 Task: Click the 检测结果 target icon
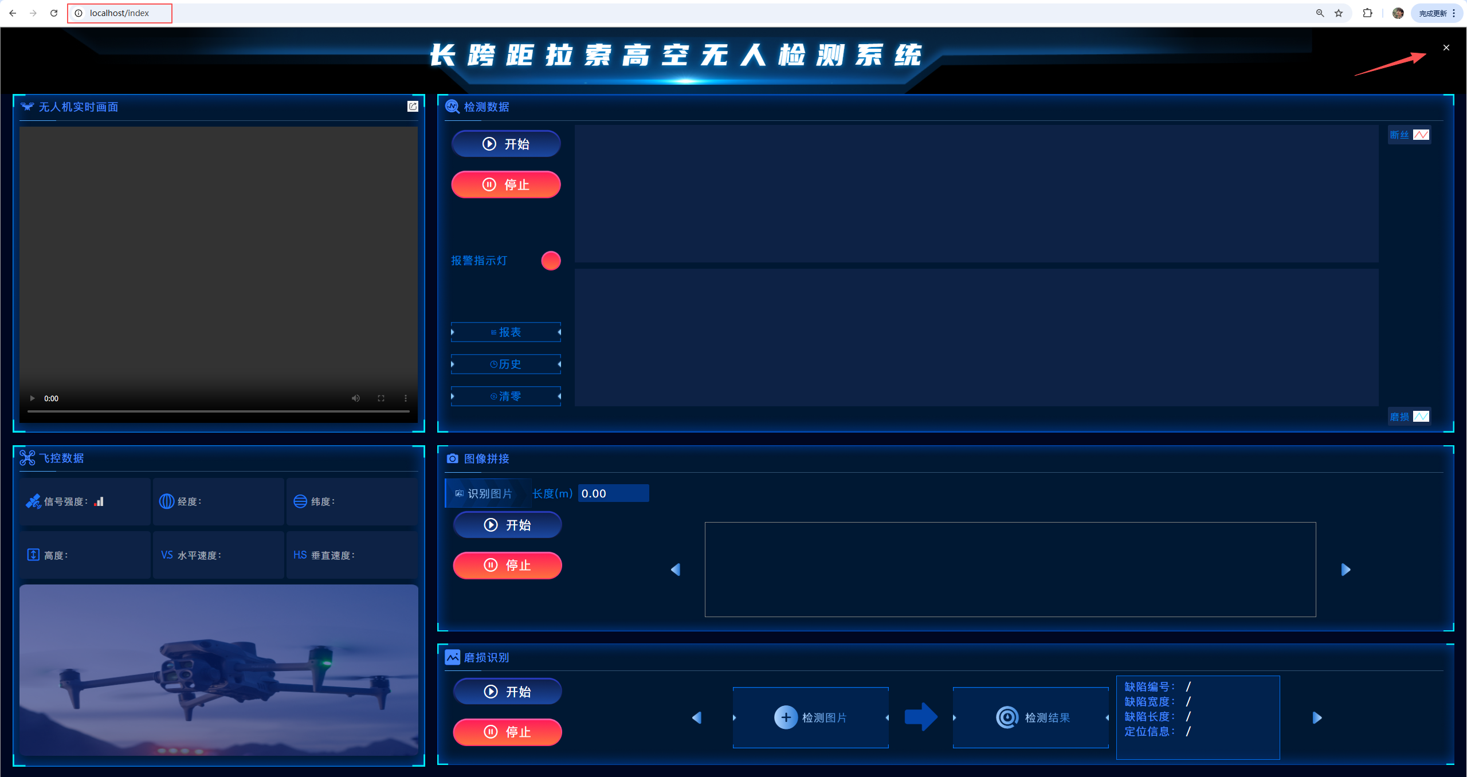(x=1007, y=717)
